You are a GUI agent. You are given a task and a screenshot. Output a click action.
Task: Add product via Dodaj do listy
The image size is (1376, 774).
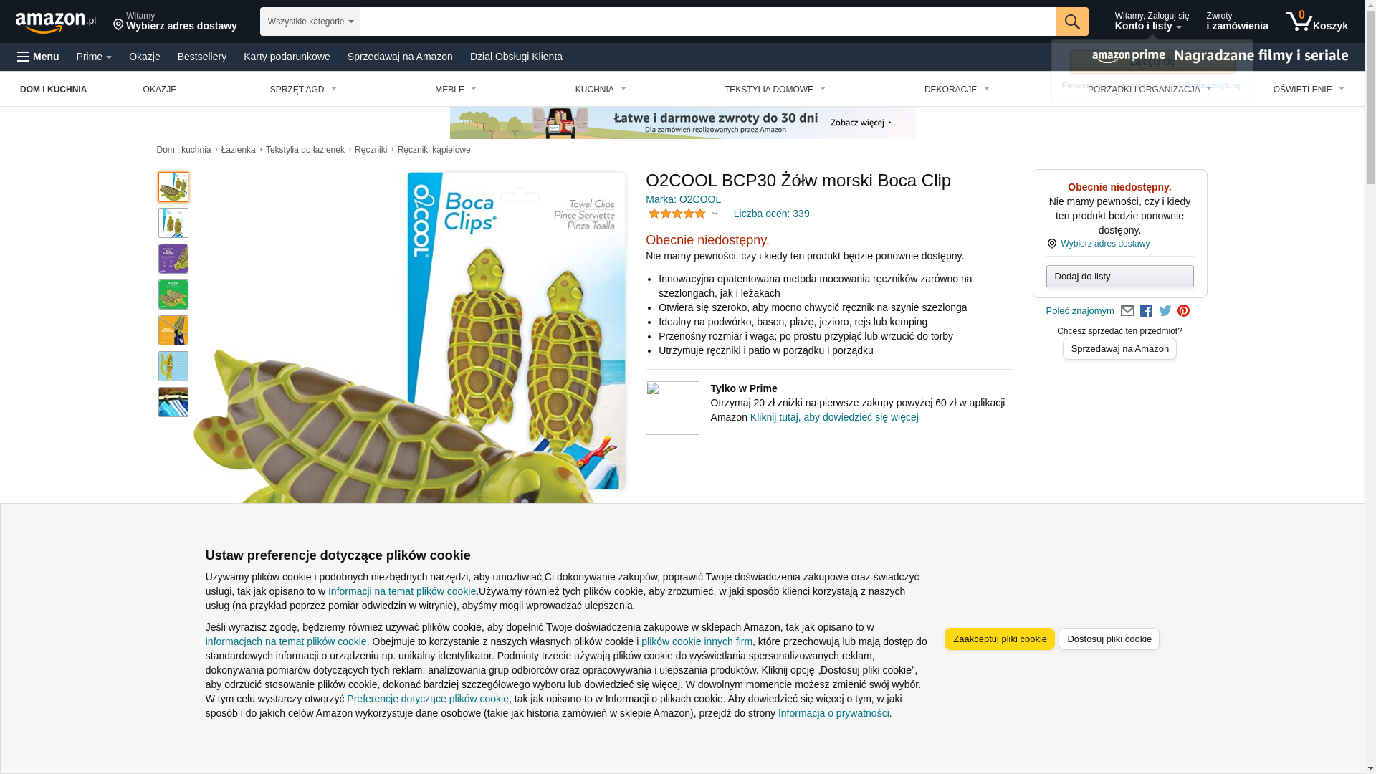coord(1120,277)
